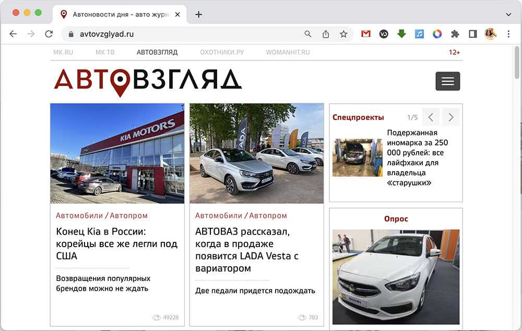Show next Спецпроекты slide
Image resolution: width=522 pixels, height=331 pixels.
[450, 117]
